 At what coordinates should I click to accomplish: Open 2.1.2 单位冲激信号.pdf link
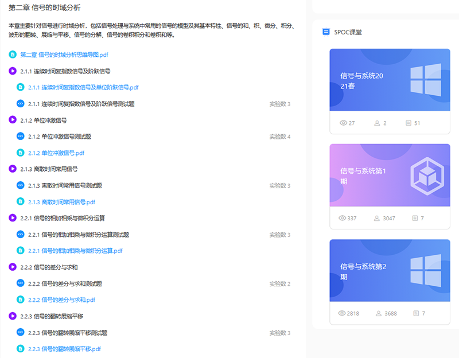[x=56, y=153]
